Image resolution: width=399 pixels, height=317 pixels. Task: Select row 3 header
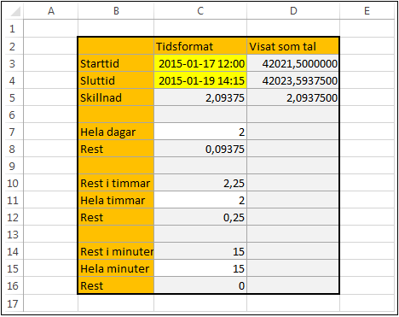pos(12,63)
